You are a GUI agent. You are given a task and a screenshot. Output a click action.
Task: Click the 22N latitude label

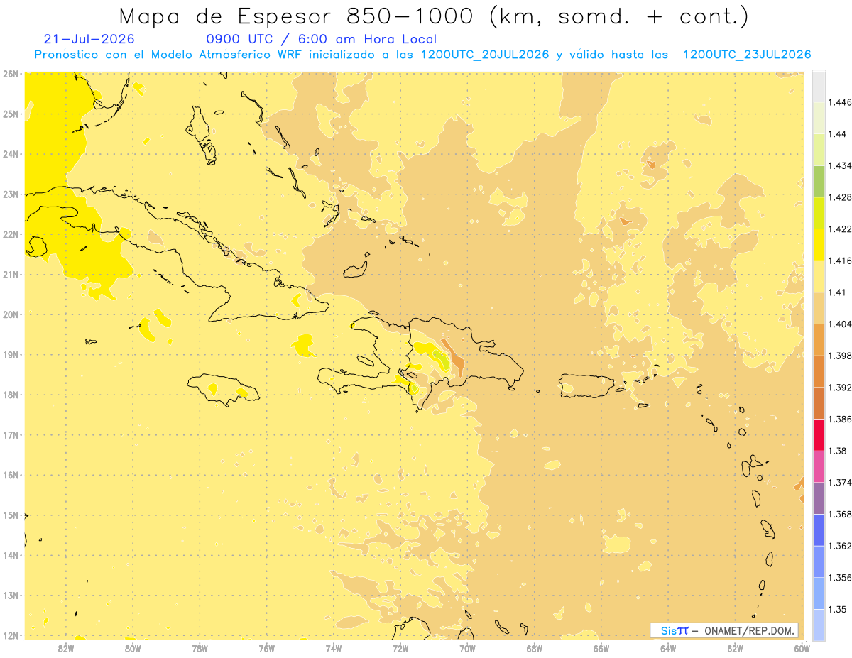coord(11,234)
